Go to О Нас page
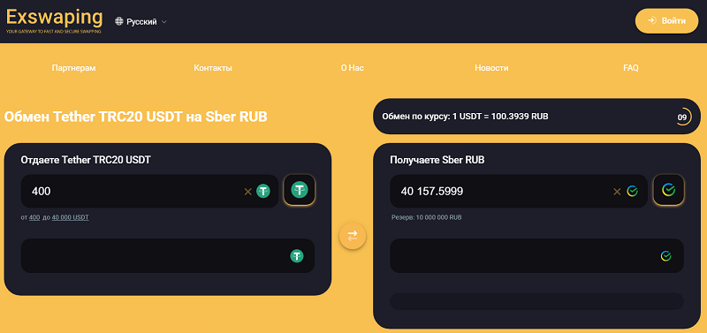707x333 pixels. click(352, 68)
